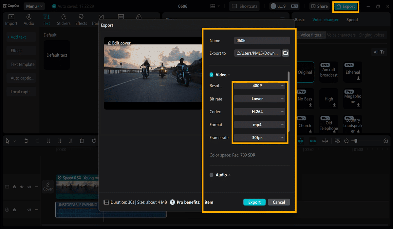Open the Effects panel icon
This screenshot has height=229, width=393.
click(81, 17)
